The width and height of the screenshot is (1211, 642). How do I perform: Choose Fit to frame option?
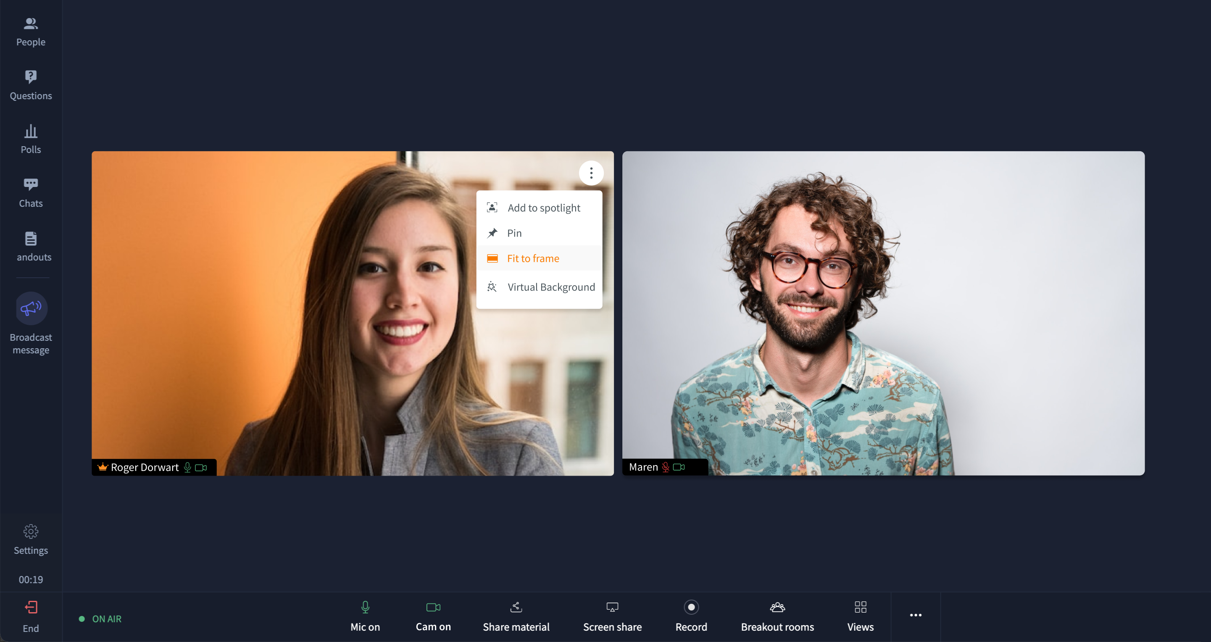coord(533,258)
